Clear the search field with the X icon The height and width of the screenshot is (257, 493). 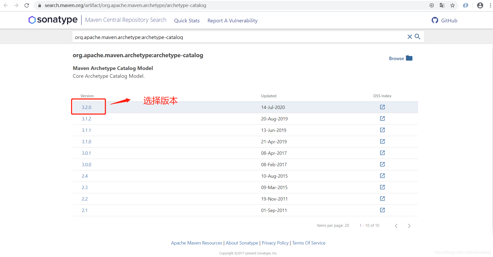pos(410,37)
